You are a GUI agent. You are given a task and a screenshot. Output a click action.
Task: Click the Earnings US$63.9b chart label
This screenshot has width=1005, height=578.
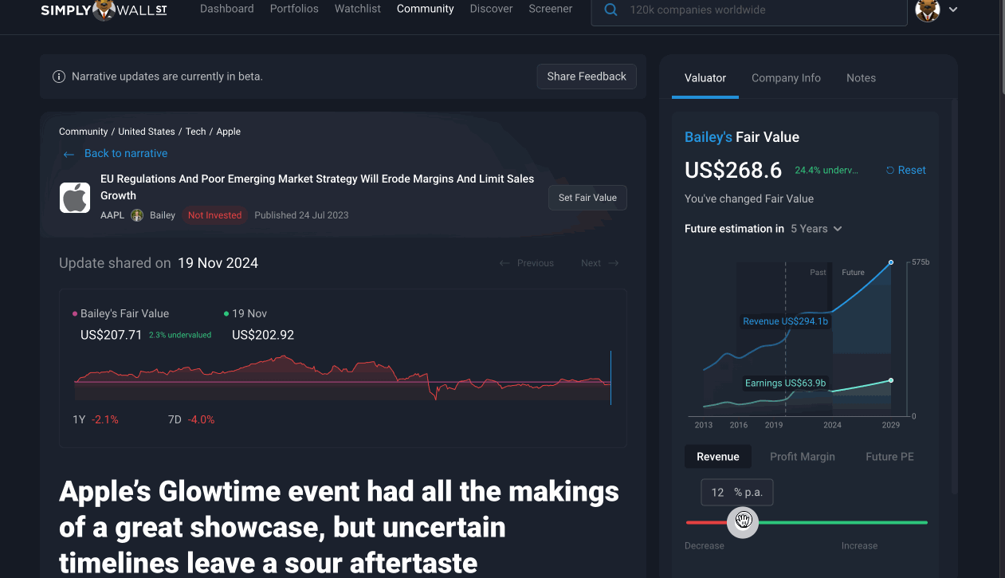point(785,383)
